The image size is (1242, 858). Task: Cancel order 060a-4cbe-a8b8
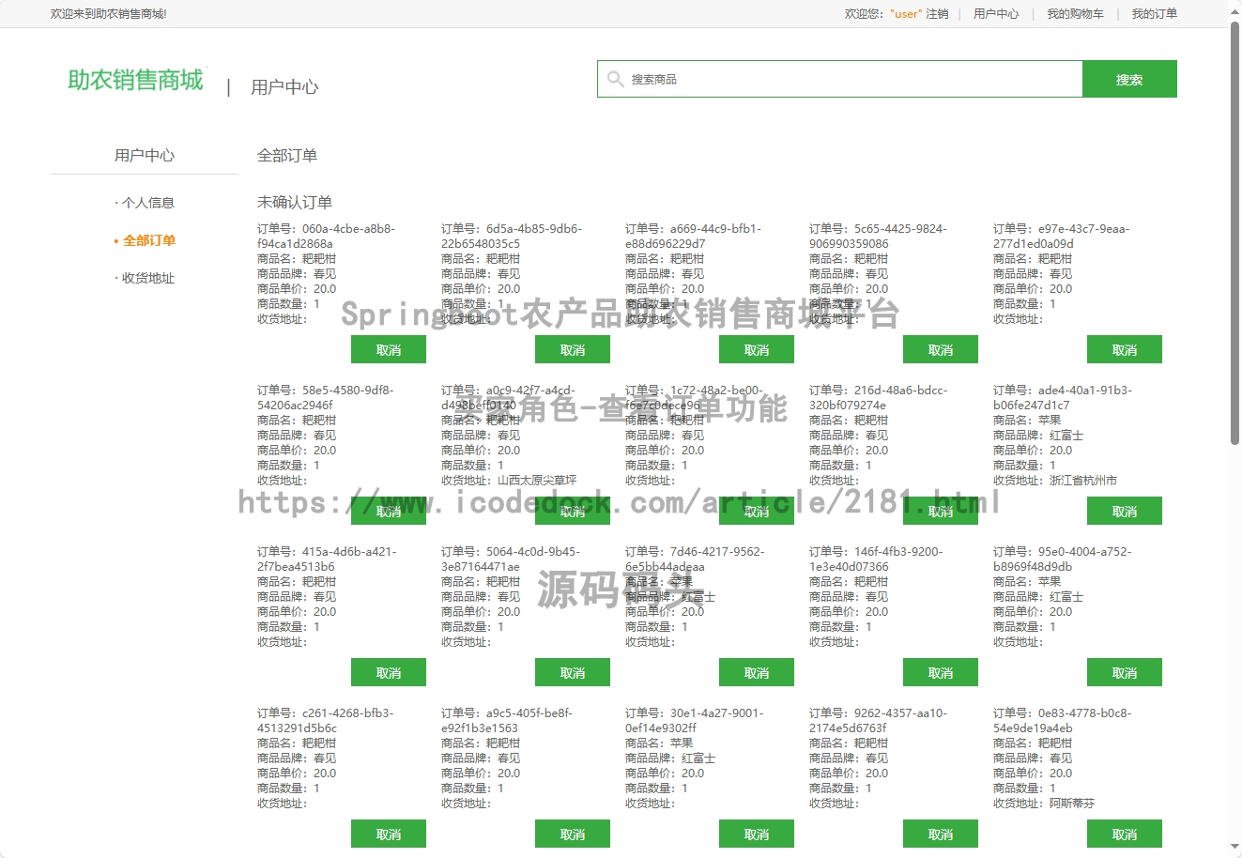coord(389,350)
